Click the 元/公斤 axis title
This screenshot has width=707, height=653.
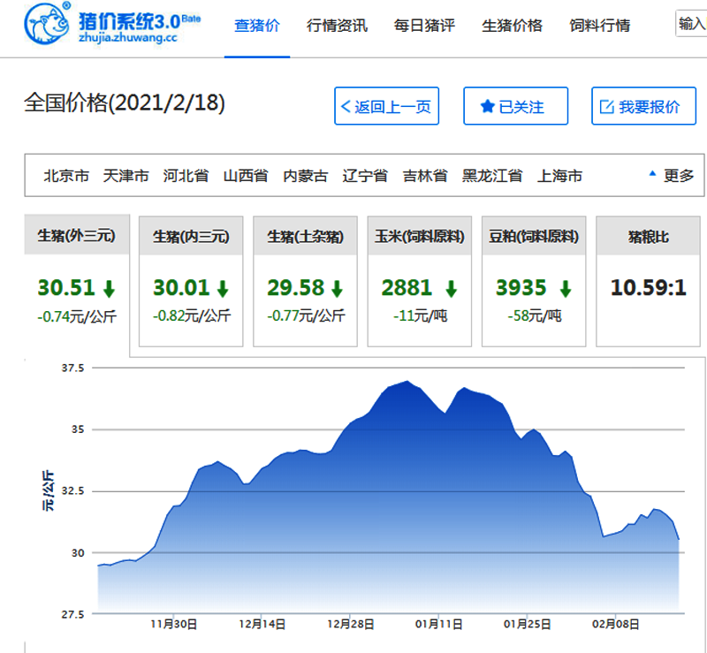pyautogui.click(x=48, y=490)
